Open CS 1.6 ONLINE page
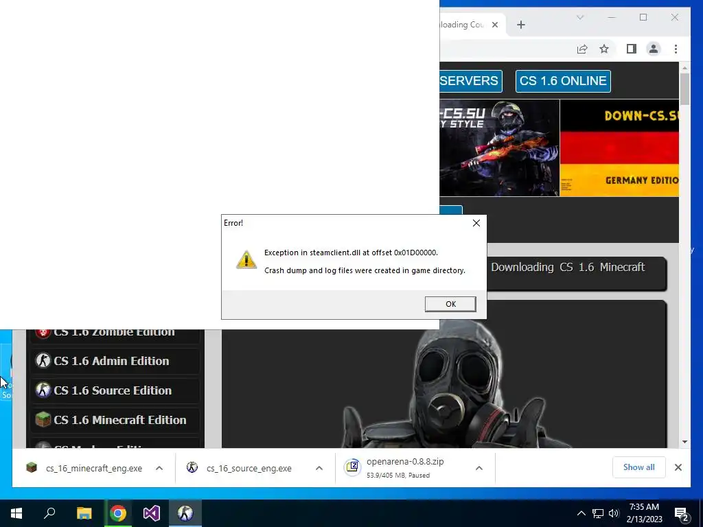Screen dimensions: 703x527 (563, 81)
